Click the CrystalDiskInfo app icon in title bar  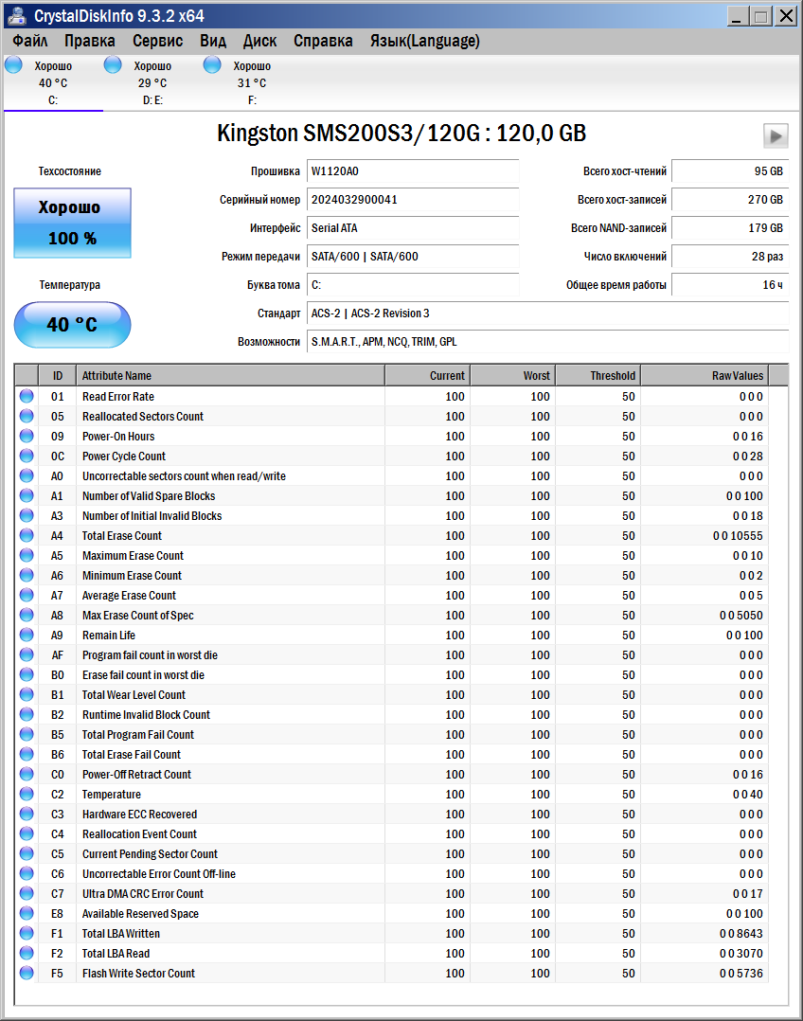(17, 15)
